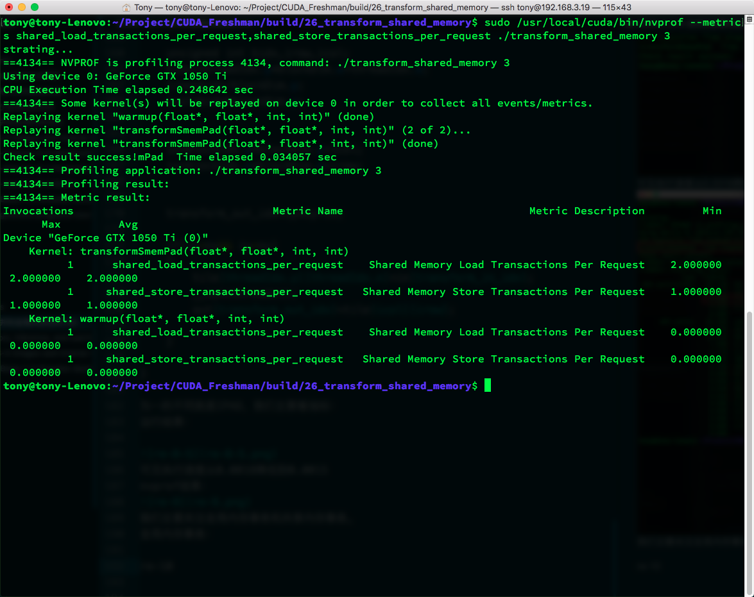Click the "Metric Description" column header
The image size is (754, 597).
pos(587,211)
